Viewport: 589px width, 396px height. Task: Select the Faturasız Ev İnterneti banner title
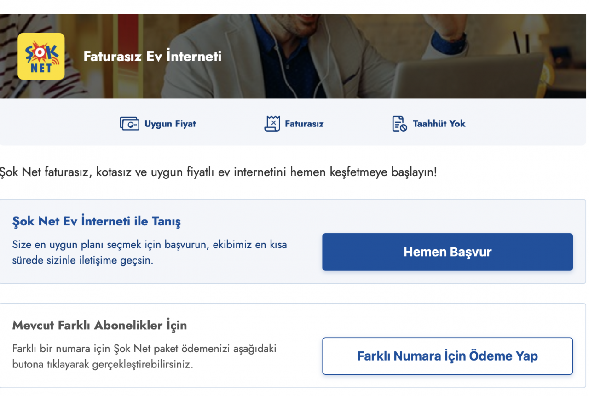(x=152, y=57)
